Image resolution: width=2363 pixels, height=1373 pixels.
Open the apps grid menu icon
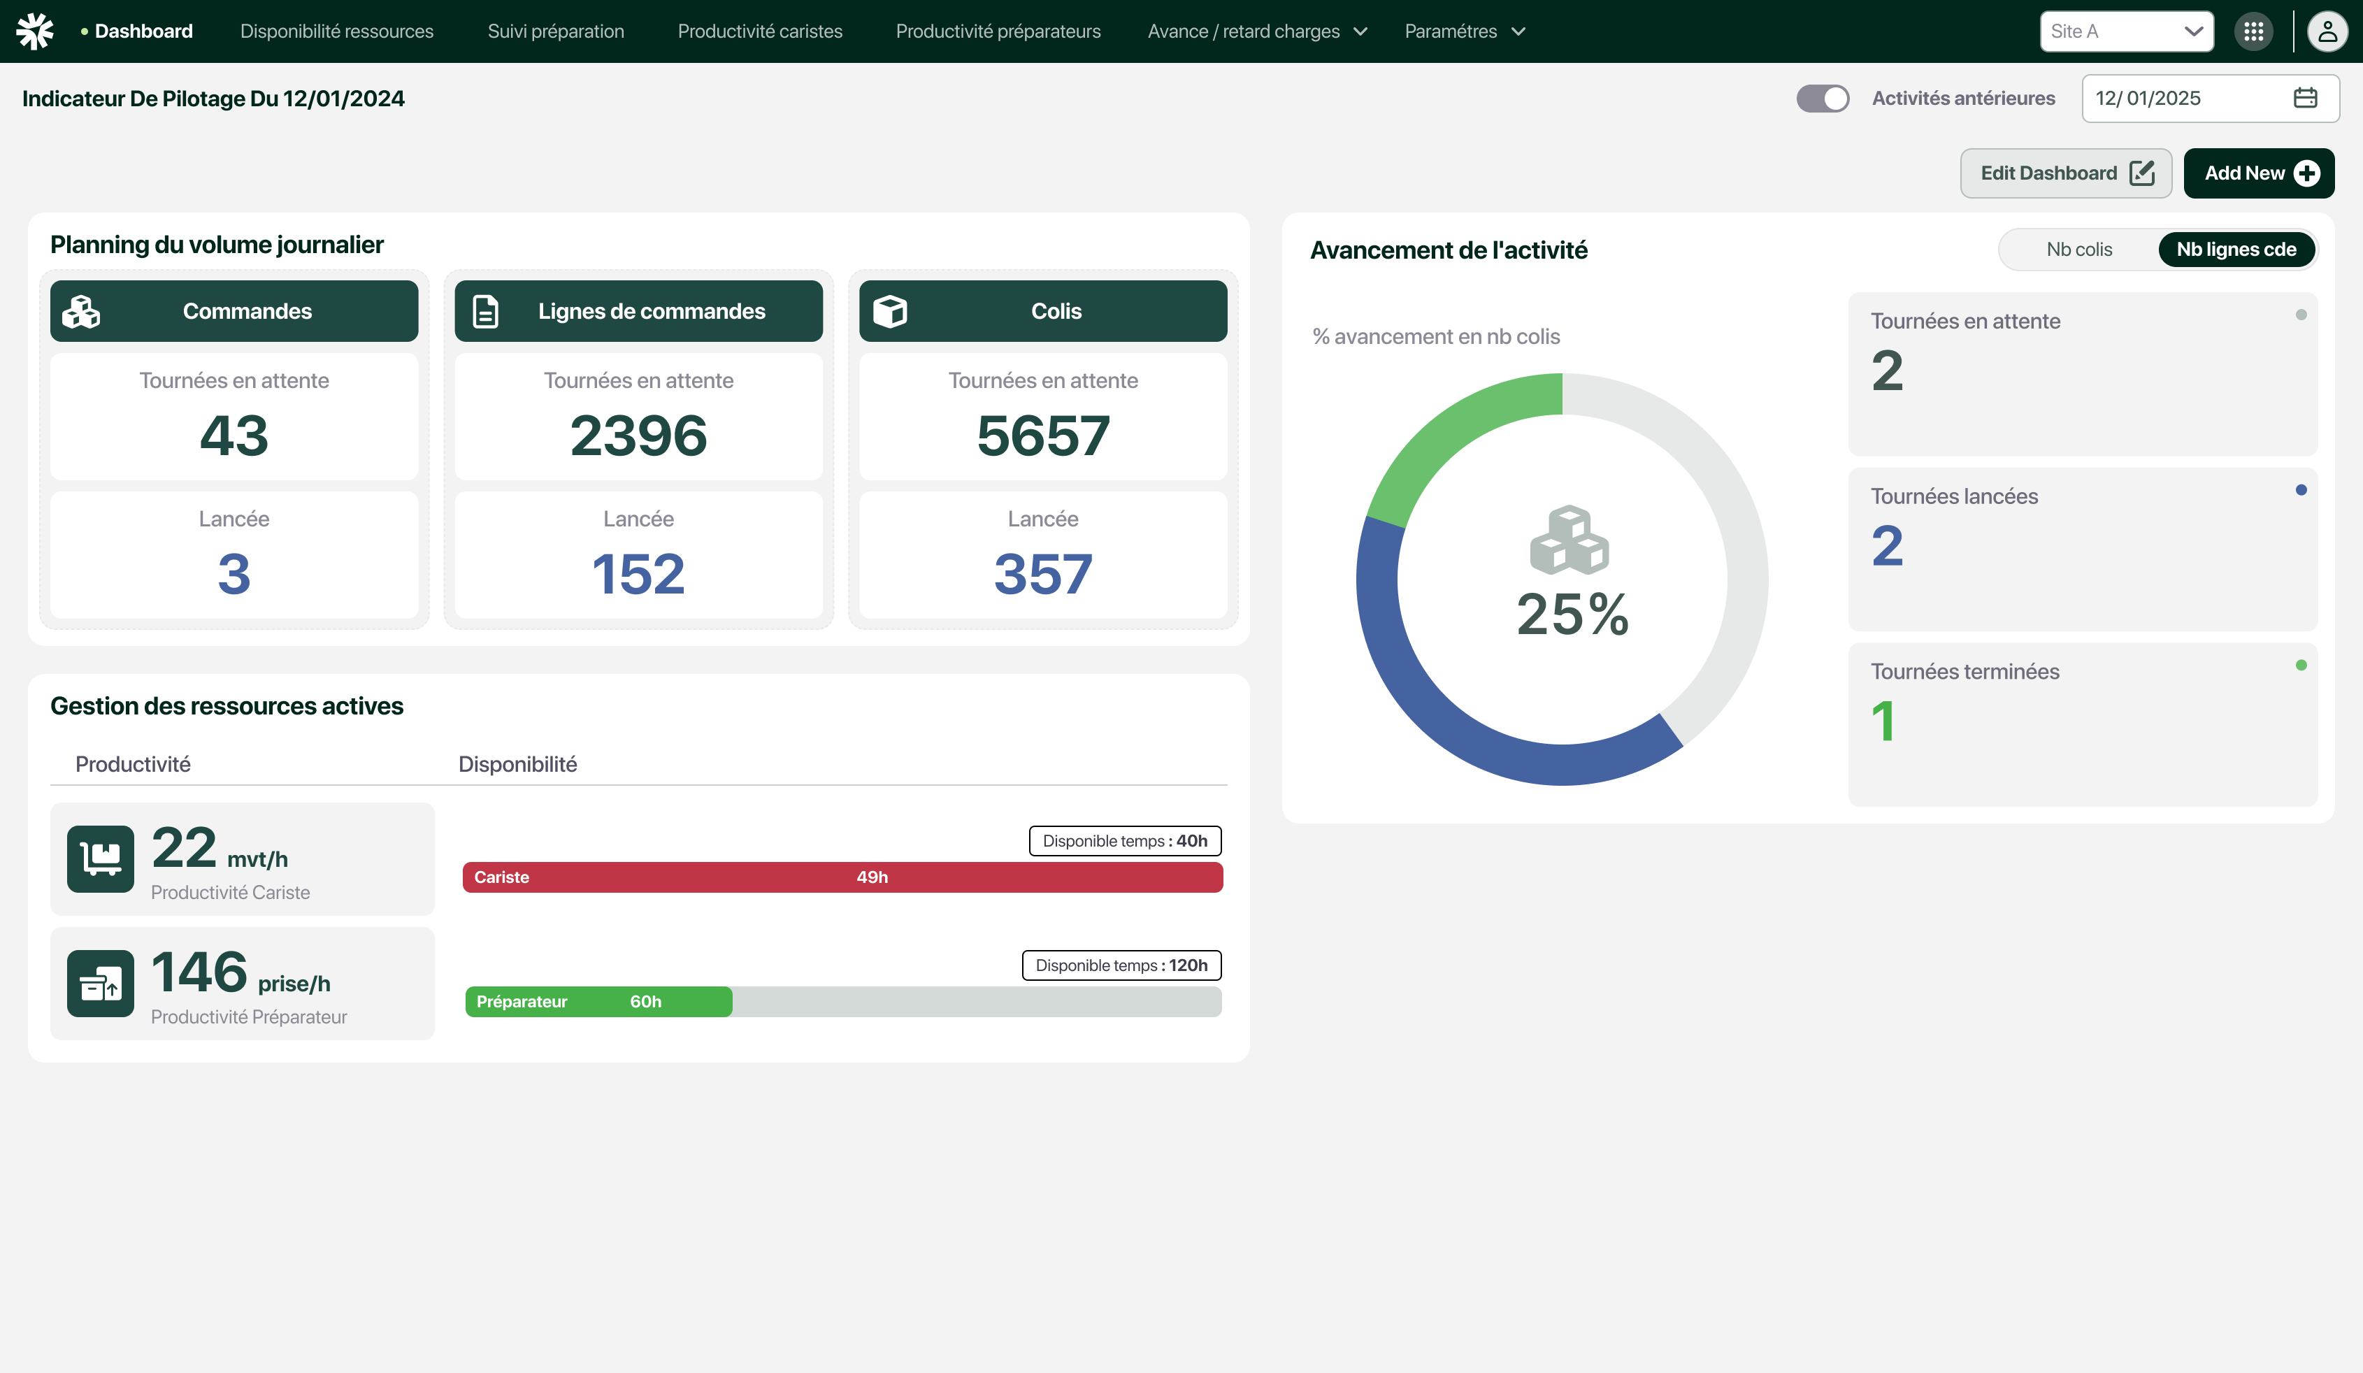click(2253, 31)
